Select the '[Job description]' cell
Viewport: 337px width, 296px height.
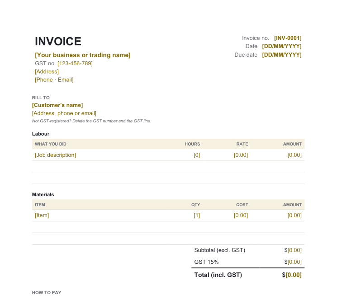[x=56, y=155]
